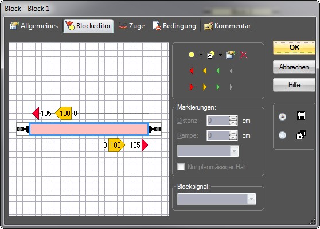Confirm with the OK button
This screenshot has width=320, height=229.
click(x=294, y=48)
